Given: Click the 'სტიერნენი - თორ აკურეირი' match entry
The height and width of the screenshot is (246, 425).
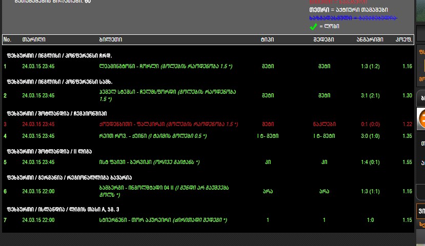Looking at the screenshot, I should 163,220.
